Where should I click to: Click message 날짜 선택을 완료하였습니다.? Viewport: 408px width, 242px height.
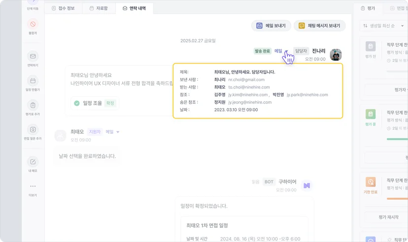tap(87, 156)
